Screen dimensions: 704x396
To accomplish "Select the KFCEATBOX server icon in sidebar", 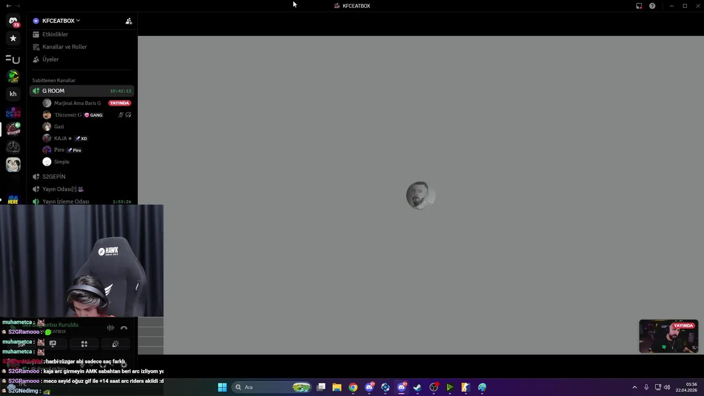I will pos(13,129).
